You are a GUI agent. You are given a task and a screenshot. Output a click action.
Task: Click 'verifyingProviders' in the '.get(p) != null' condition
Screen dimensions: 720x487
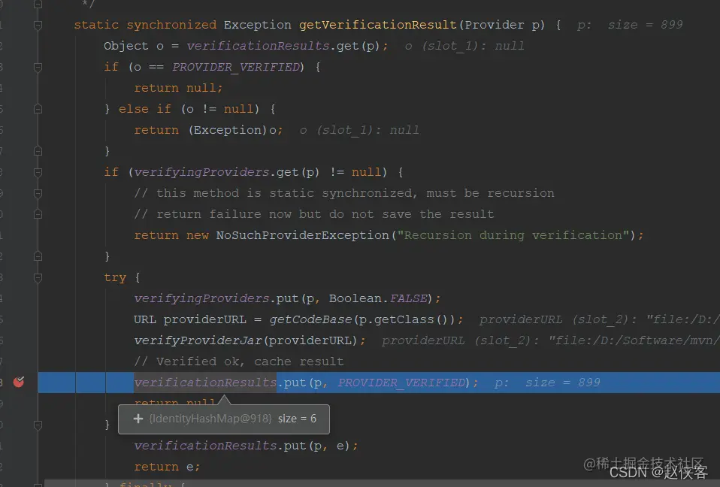pos(201,172)
